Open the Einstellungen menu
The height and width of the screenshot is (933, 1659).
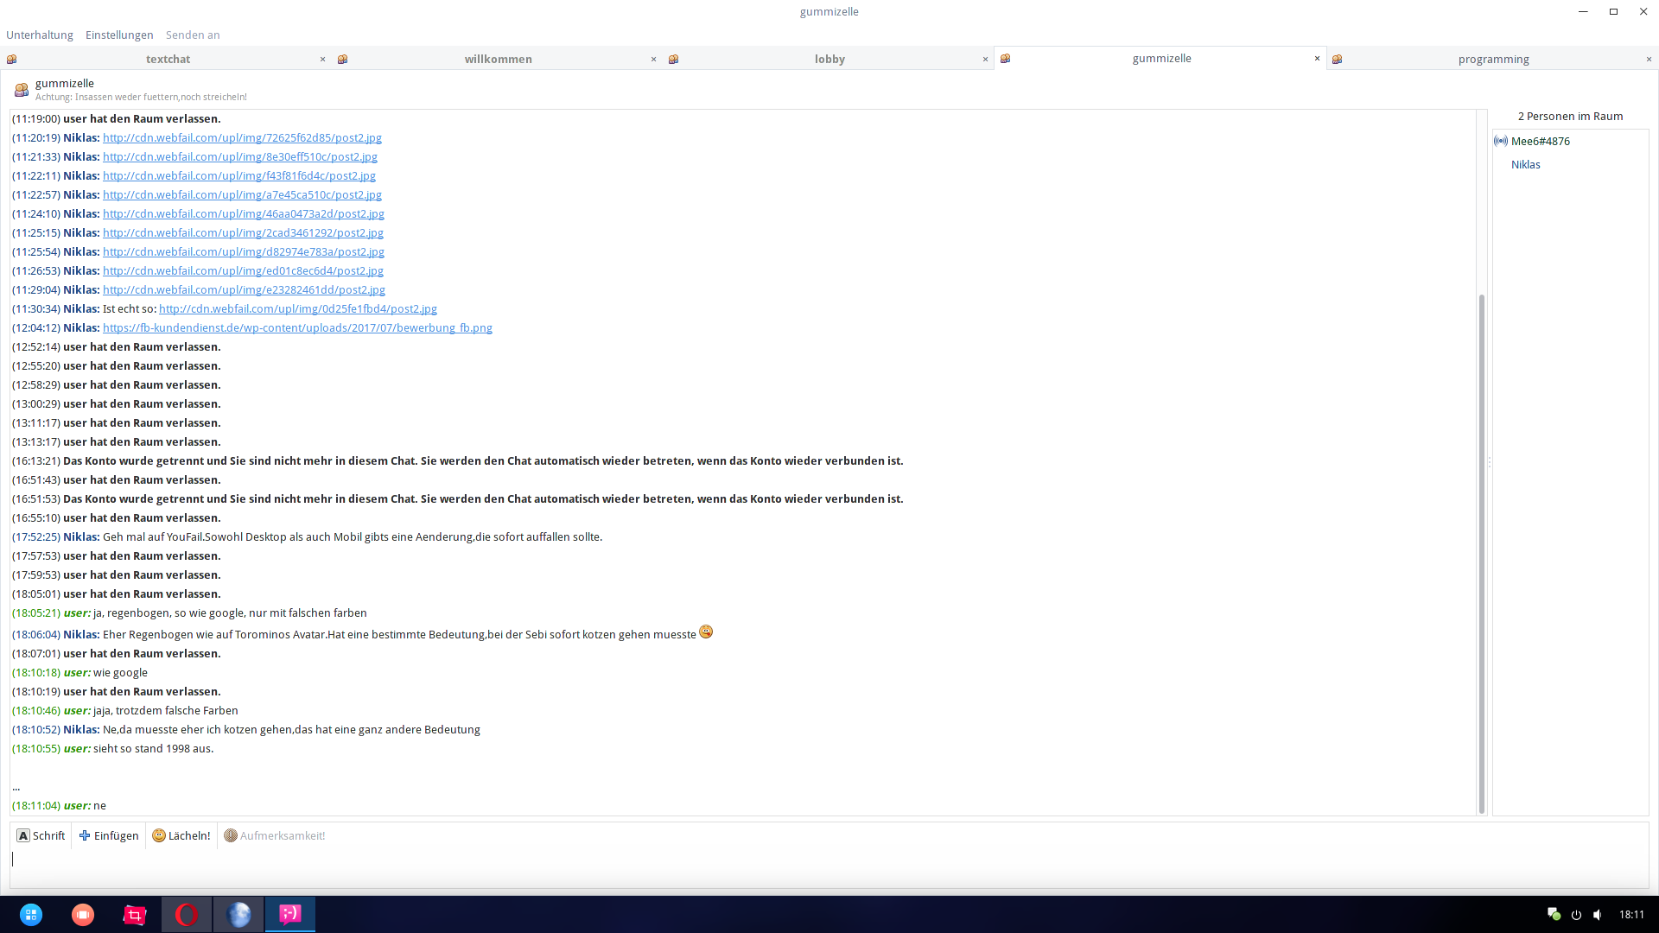pyautogui.click(x=119, y=35)
